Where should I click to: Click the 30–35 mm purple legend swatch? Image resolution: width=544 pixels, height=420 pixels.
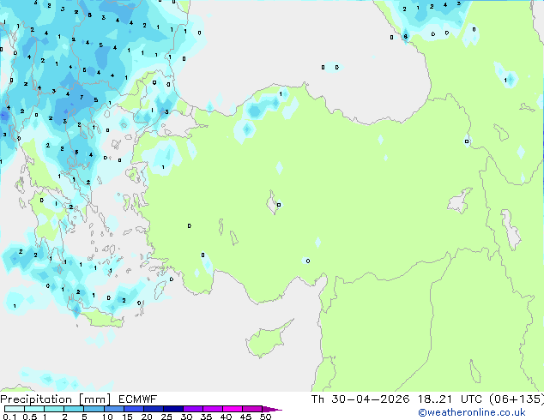click(x=192, y=409)
